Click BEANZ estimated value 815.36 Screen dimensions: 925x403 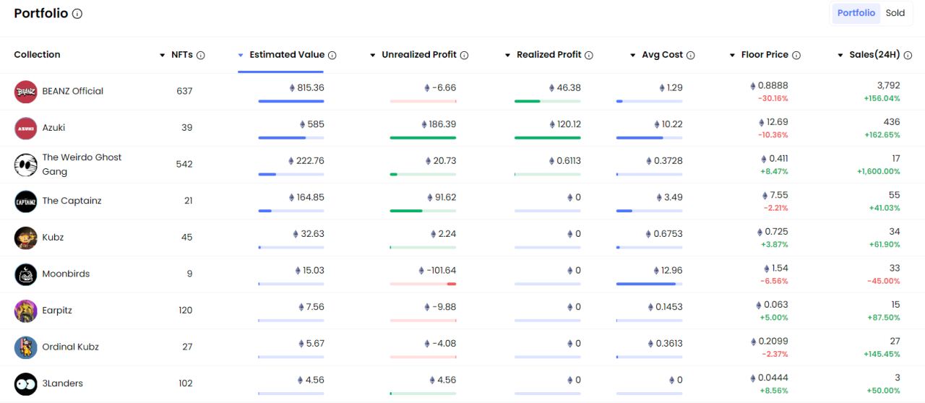306,87
